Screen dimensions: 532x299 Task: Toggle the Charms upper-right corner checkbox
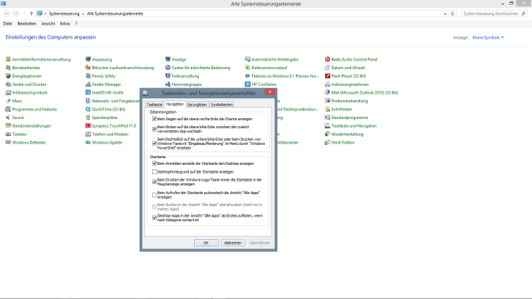click(154, 118)
